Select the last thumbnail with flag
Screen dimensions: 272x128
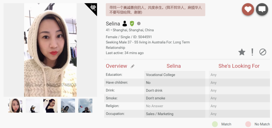click(x=85, y=106)
